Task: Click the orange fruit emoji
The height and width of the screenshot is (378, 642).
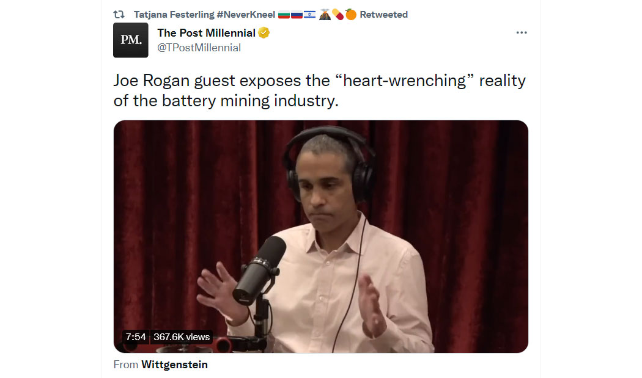Action: coord(351,15)
